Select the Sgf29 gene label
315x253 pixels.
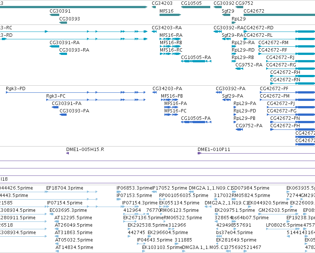(228, 11)
